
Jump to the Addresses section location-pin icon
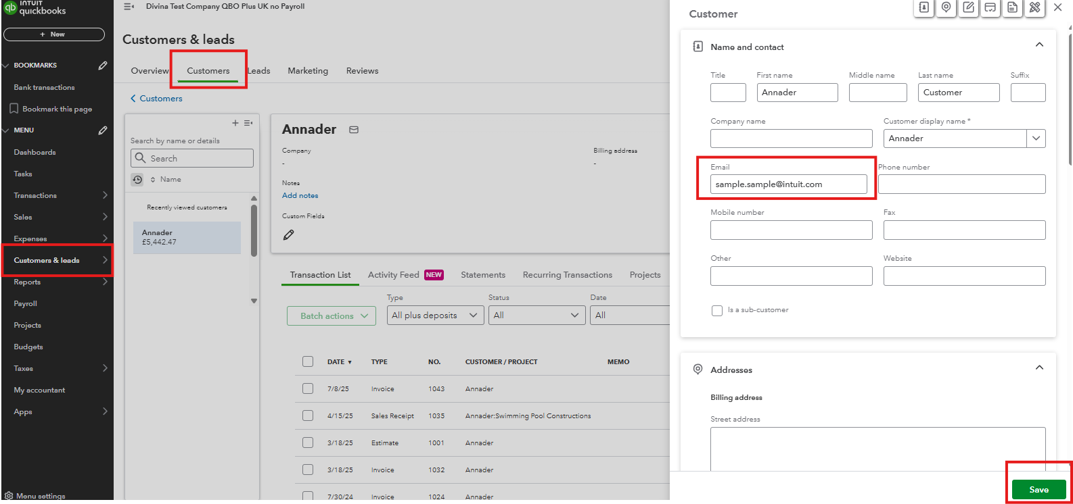(946, 8)
